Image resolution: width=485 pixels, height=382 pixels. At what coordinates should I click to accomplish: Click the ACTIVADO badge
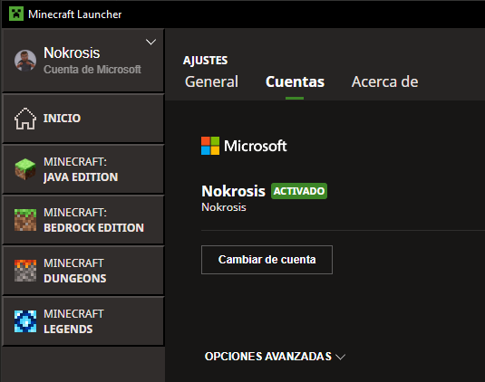299,191
